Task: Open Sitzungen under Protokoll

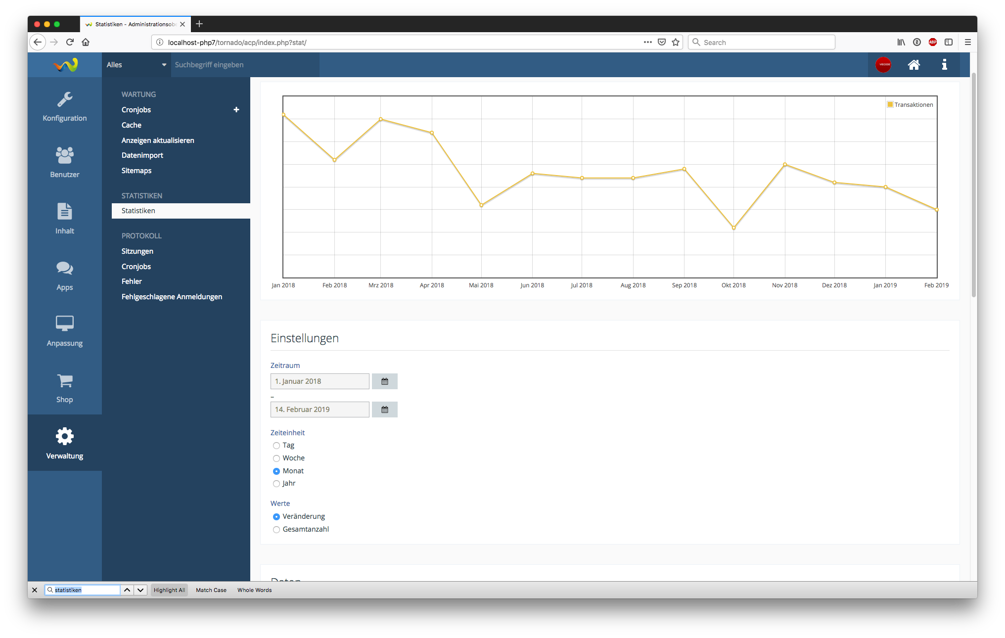Action: (137, 251)
